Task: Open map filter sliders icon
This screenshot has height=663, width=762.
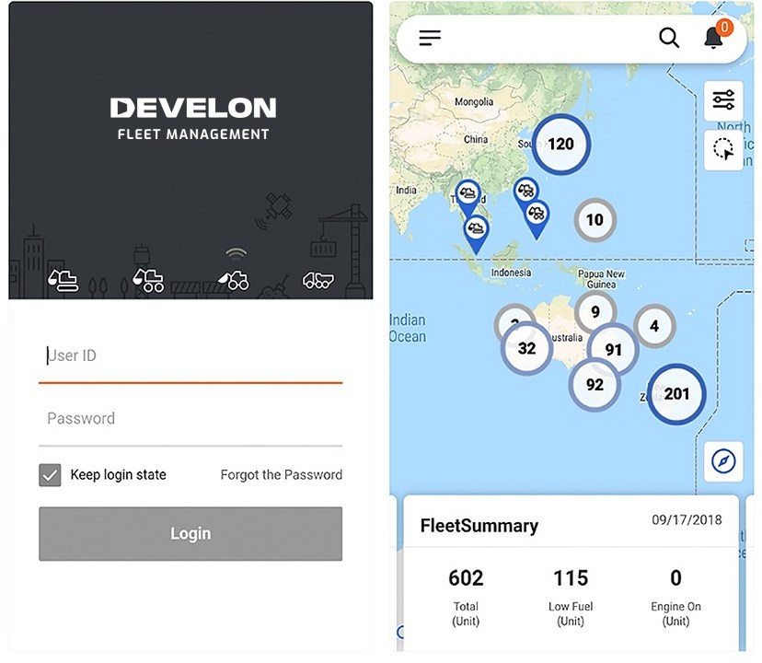Action: click(723, 100)
